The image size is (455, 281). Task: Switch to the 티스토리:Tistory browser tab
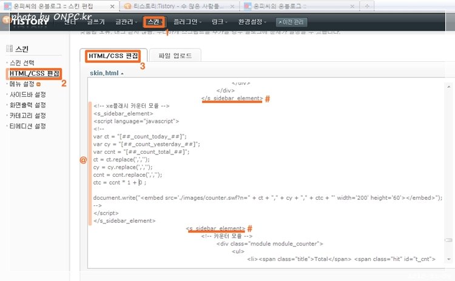(x=178, y=6)
